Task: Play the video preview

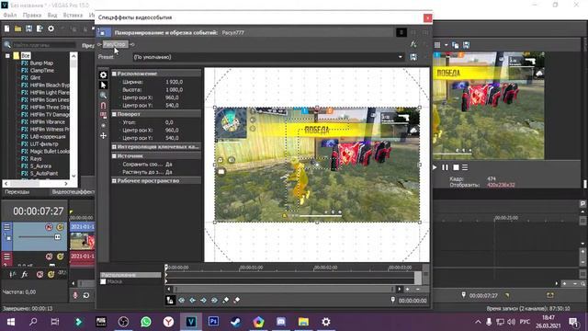Action: tap(435, 167)
